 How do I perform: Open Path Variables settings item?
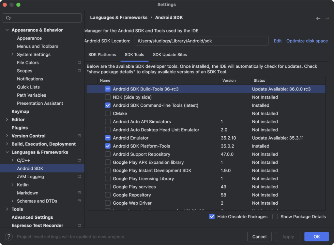pyautogui.click(x=32, y=95)
